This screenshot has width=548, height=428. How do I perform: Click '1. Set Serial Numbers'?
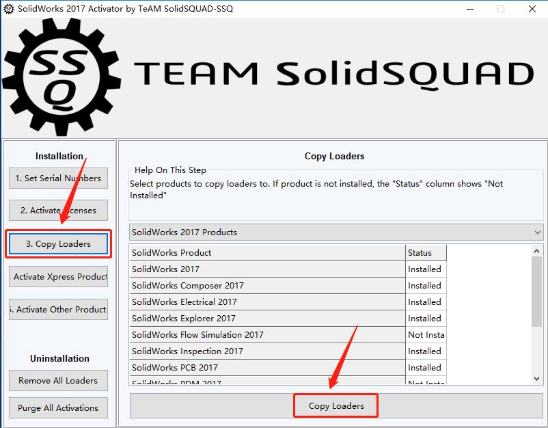coord(58,178)
